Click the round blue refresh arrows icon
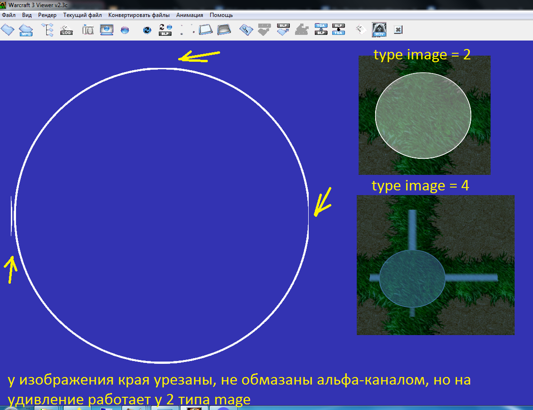Viewport: 533px width, 410px height. 147,30
